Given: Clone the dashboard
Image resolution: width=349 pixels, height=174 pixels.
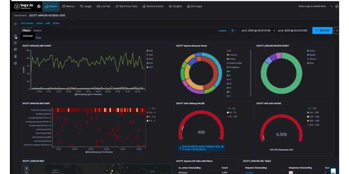Looking at the screenshot, I should point(39,23).
